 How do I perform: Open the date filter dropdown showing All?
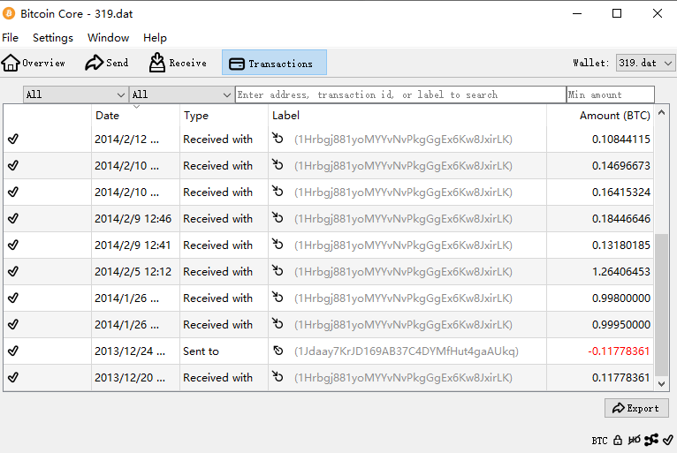(x=75, y=94)
